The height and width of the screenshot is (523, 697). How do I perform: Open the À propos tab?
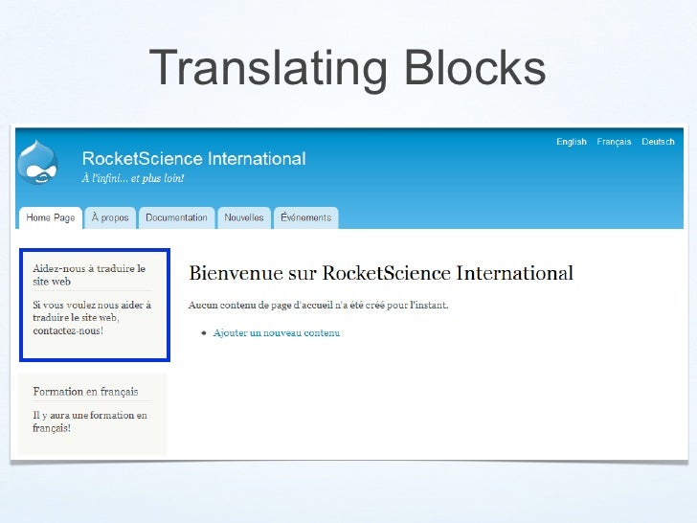(x=110, y=218)
